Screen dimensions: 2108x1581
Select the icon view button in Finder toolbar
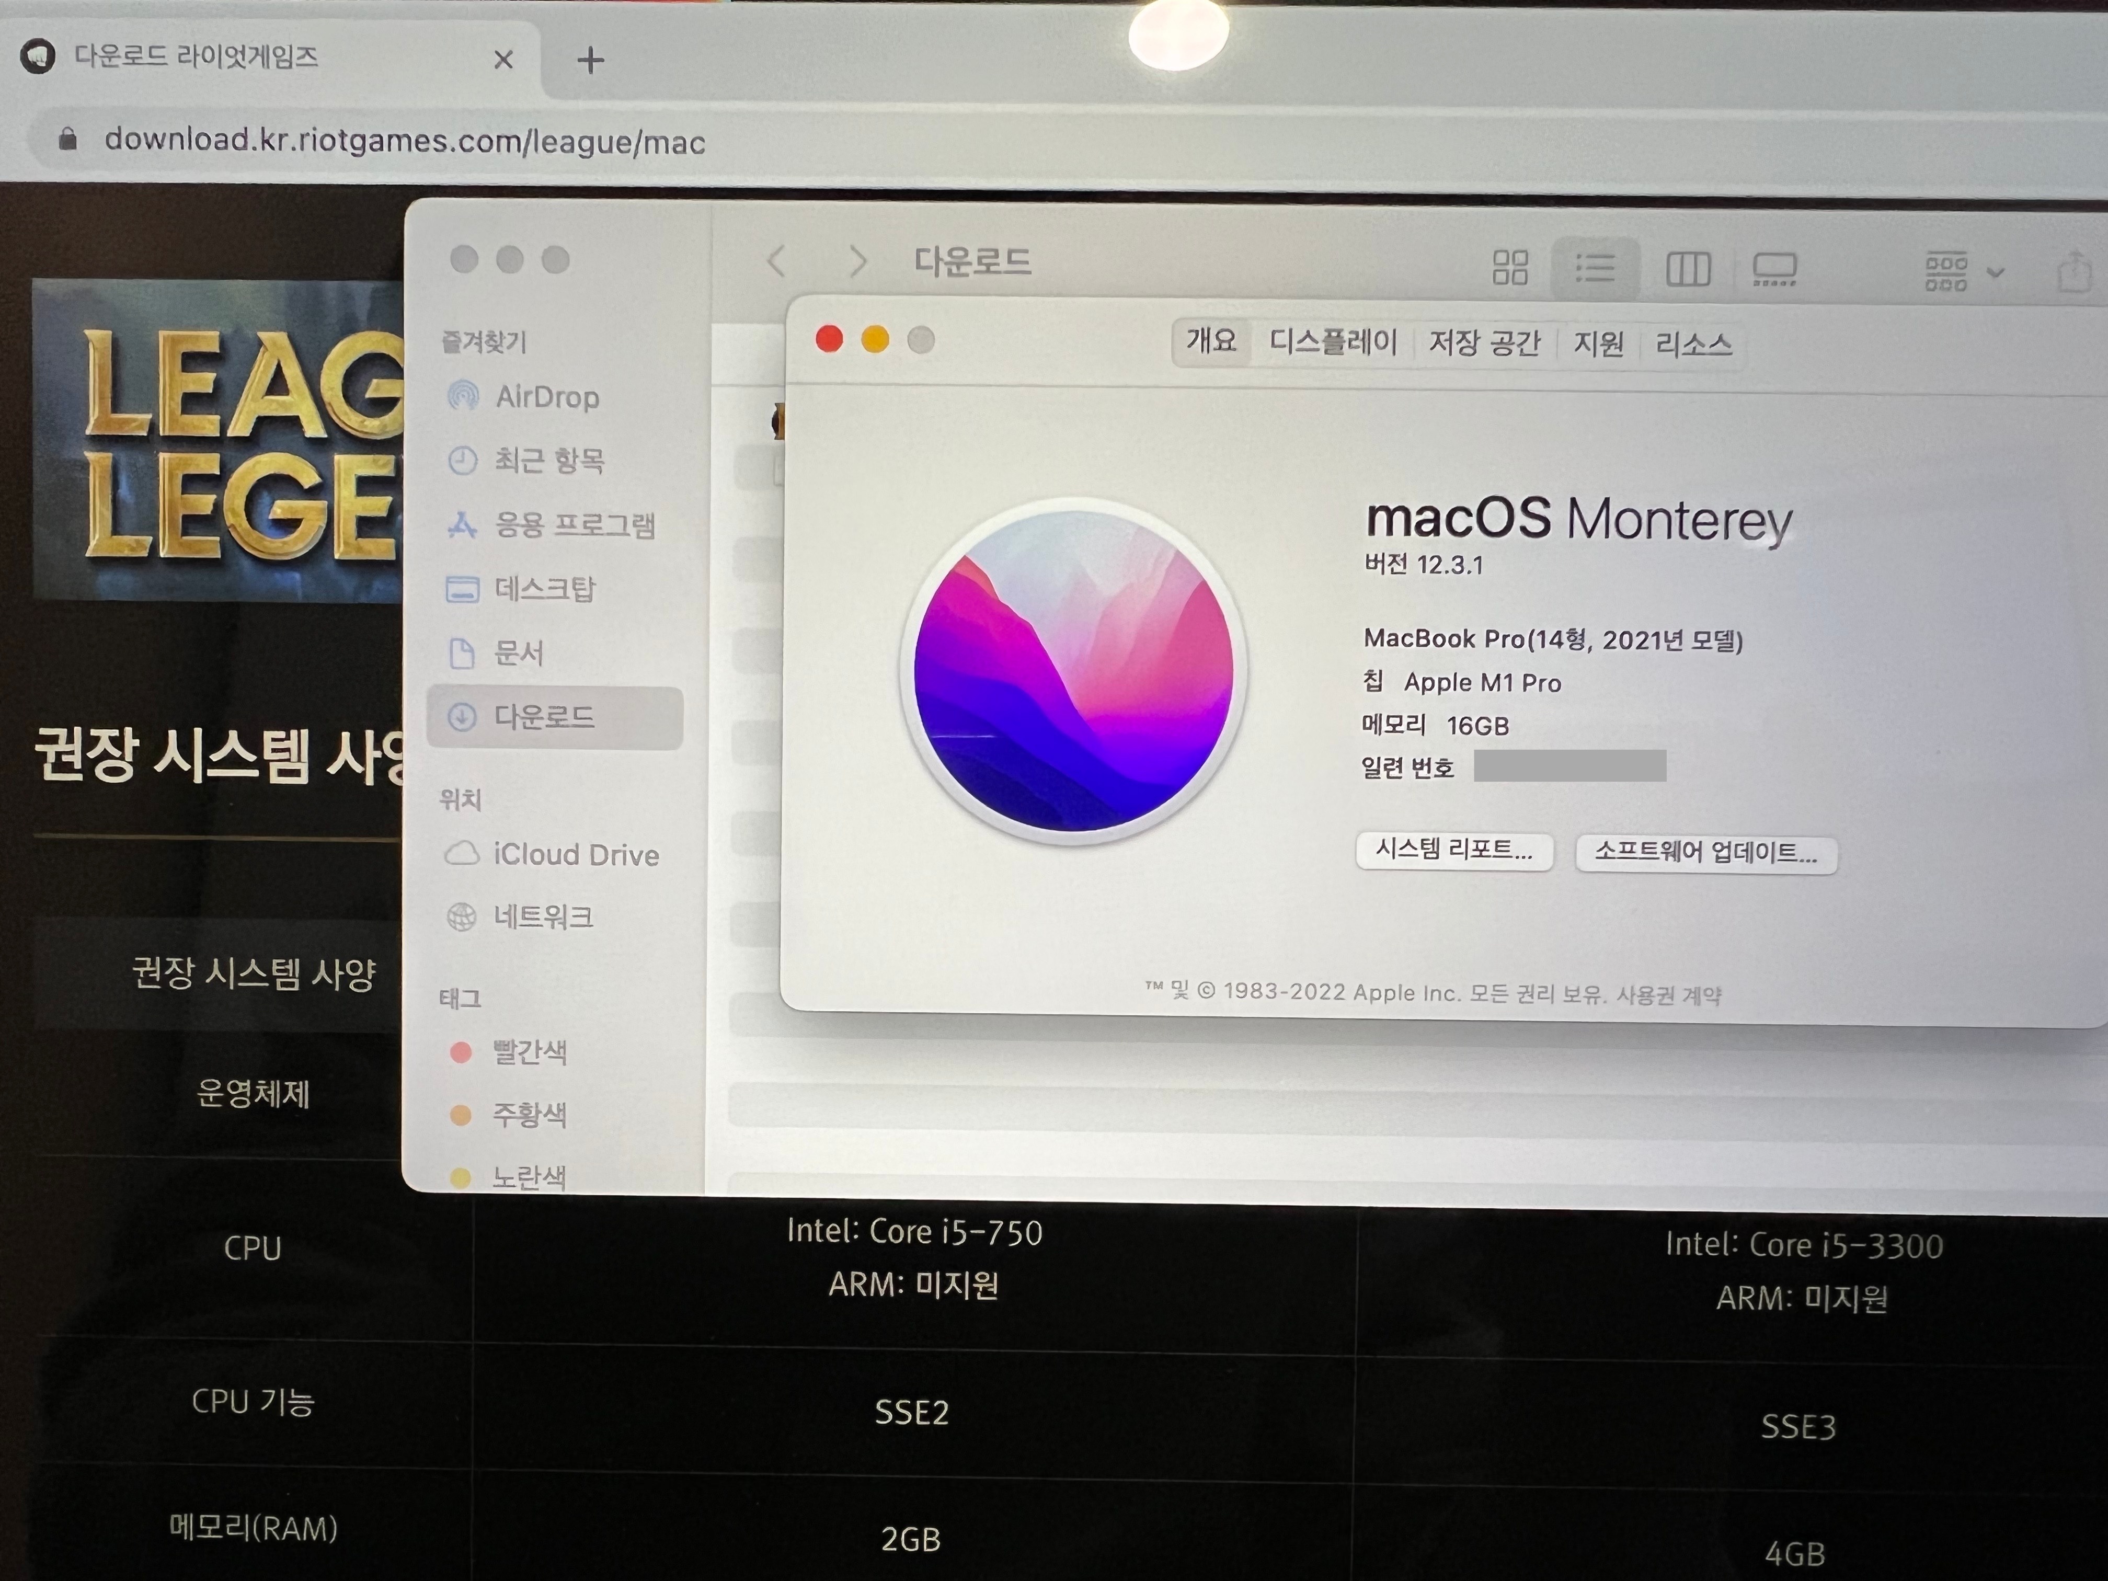[1510, 268]
